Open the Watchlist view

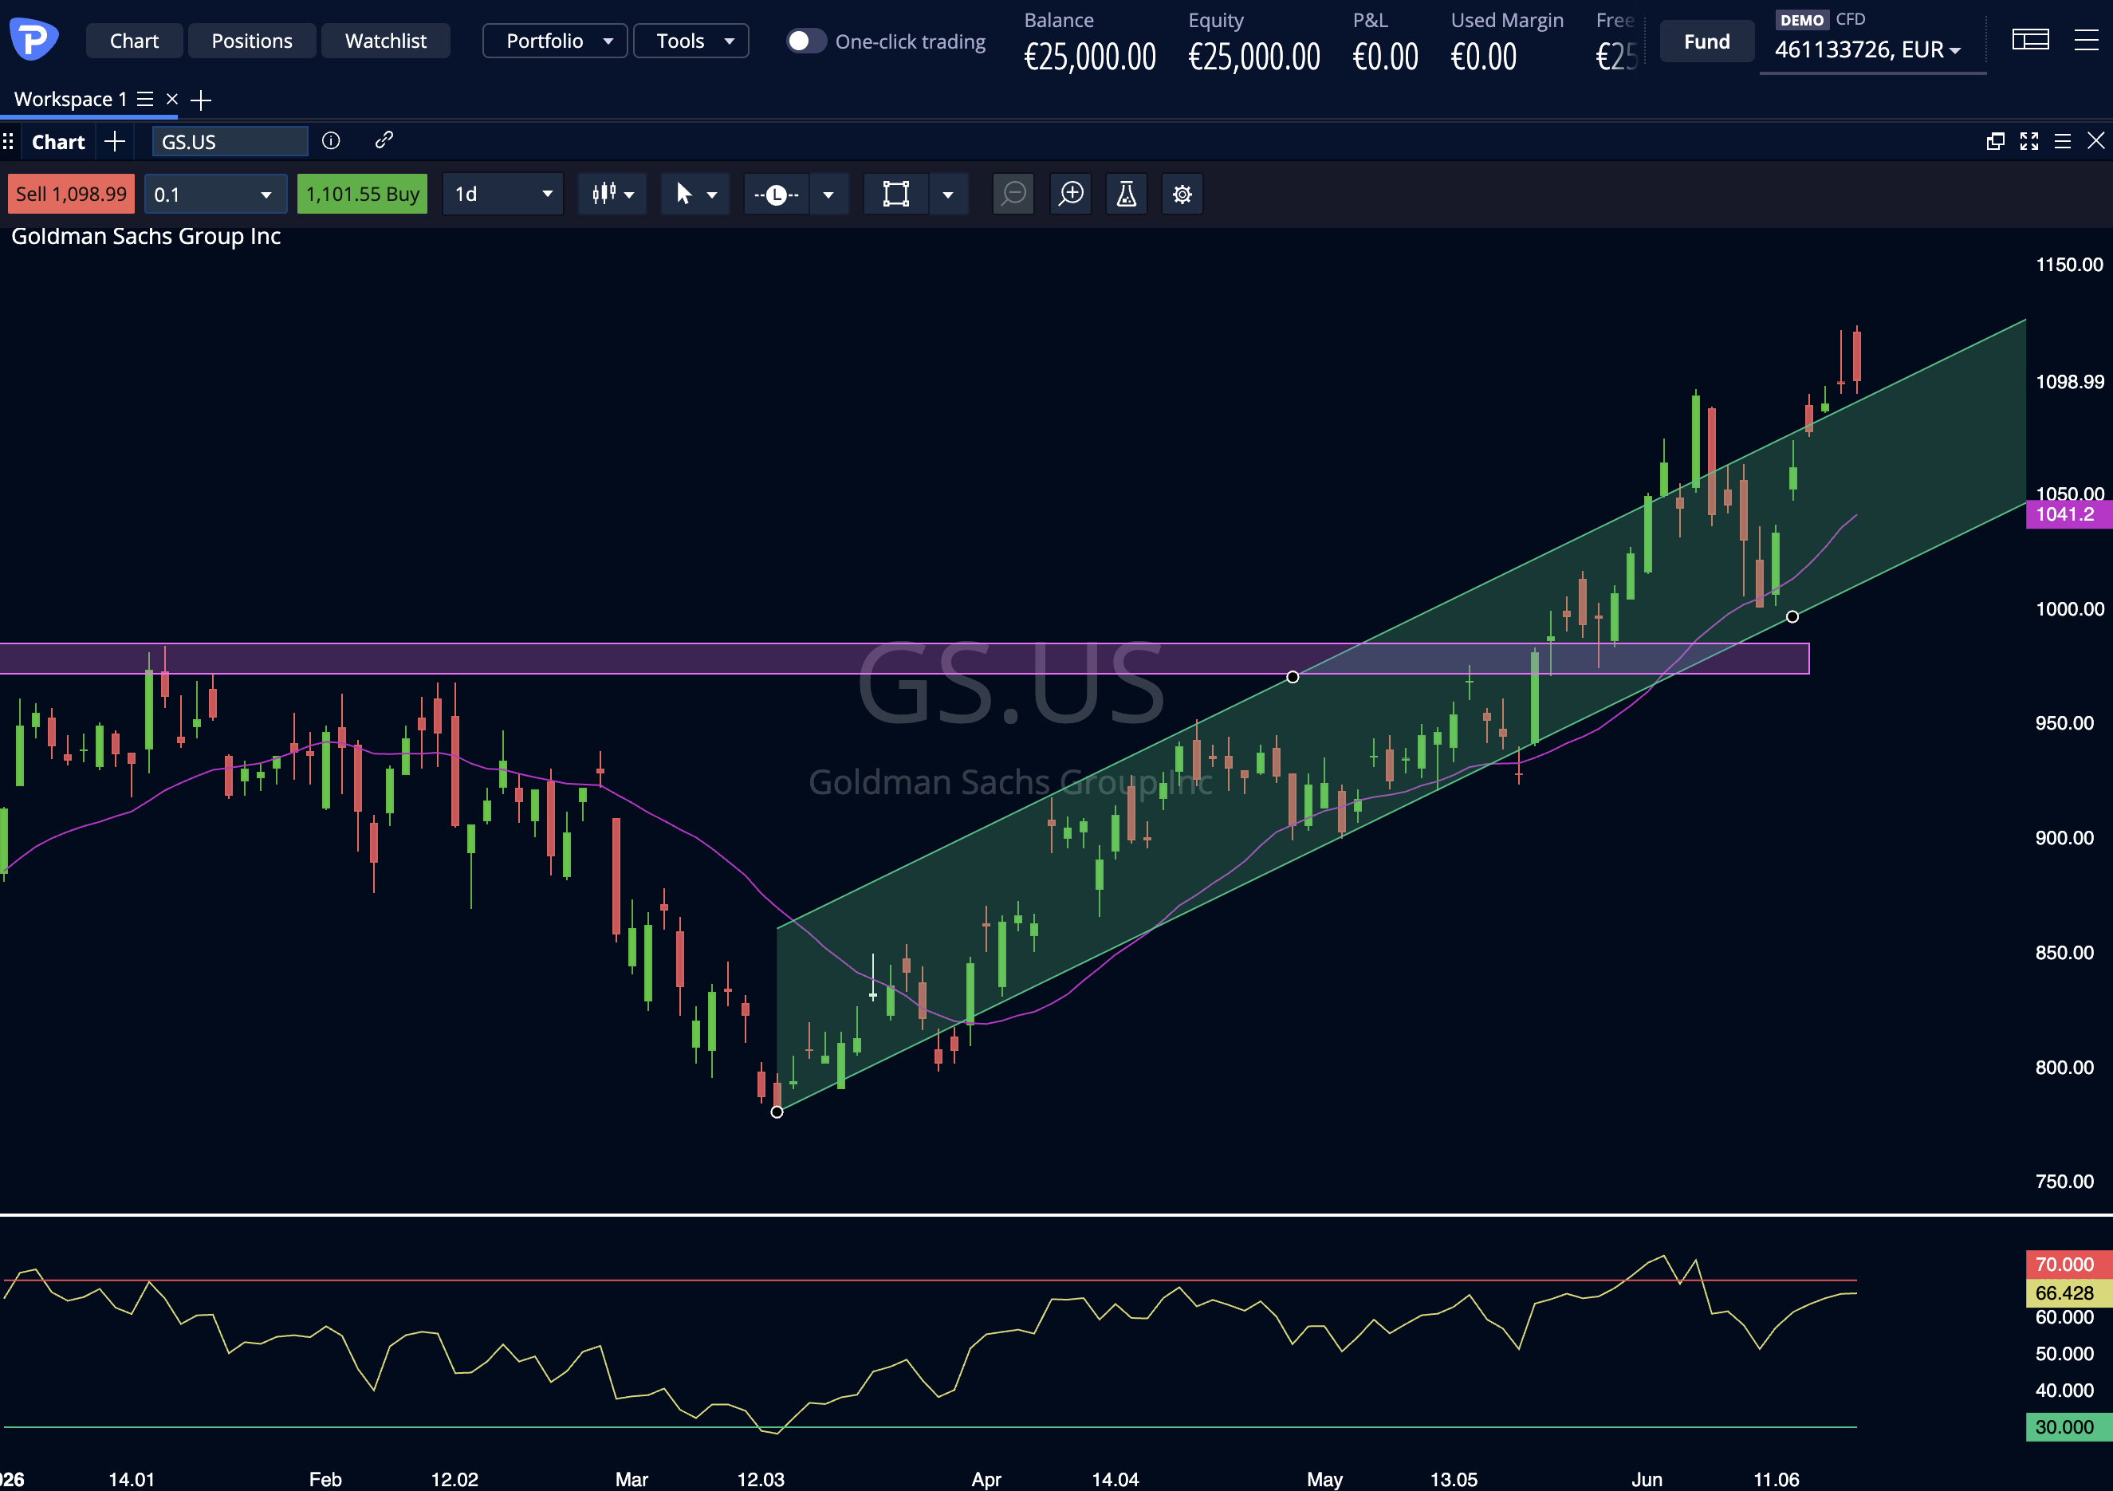(386, 41)
